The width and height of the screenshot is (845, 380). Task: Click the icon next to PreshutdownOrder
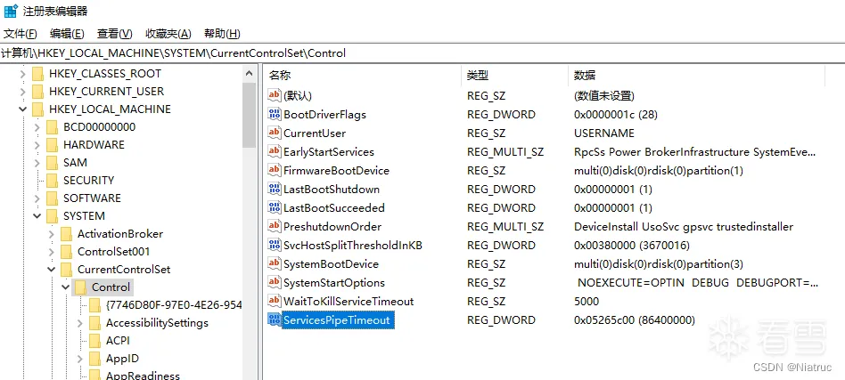(275, 227)
